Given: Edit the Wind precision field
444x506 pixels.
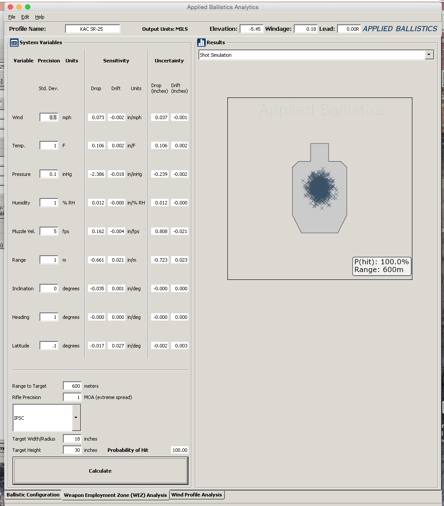Looking at the screenshot, I should point(49,117).
